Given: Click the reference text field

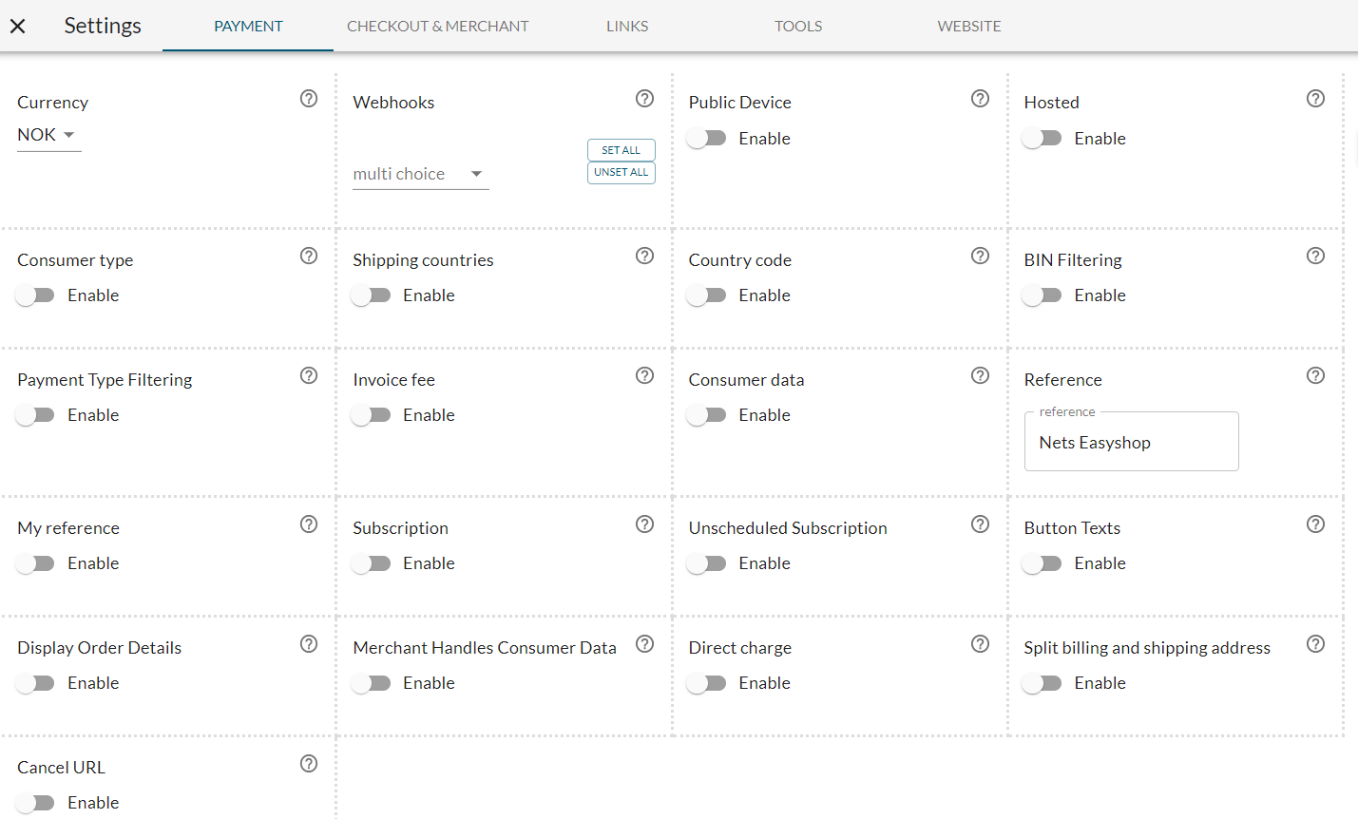Looking at the screenshot, I should (1131, 443).
